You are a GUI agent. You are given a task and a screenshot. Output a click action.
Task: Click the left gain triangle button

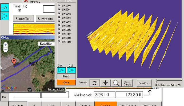tap(61, 70)
